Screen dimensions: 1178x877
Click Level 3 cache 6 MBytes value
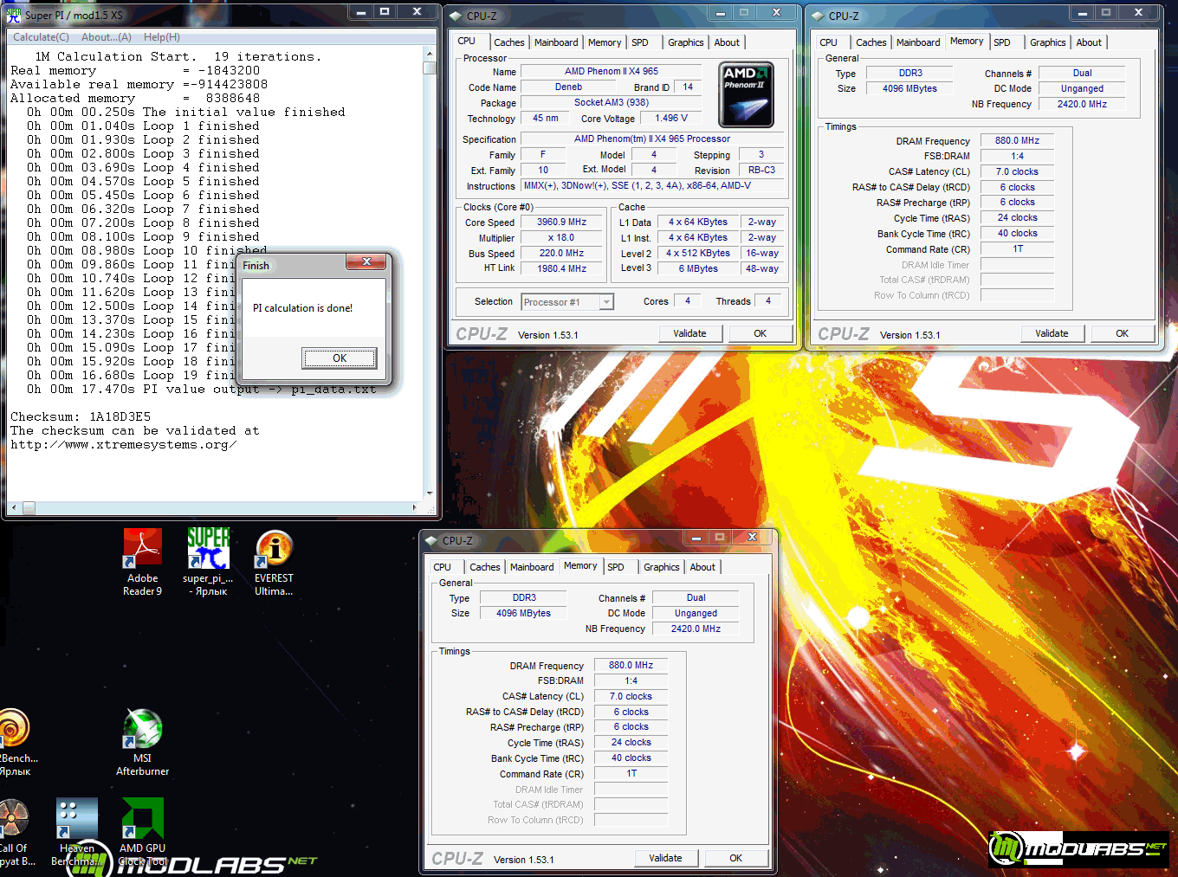tap(698, 269)
